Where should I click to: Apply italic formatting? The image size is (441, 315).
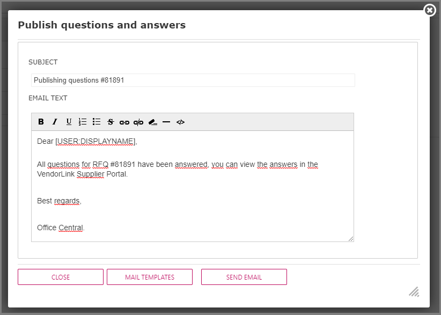[x=55, y=122]
